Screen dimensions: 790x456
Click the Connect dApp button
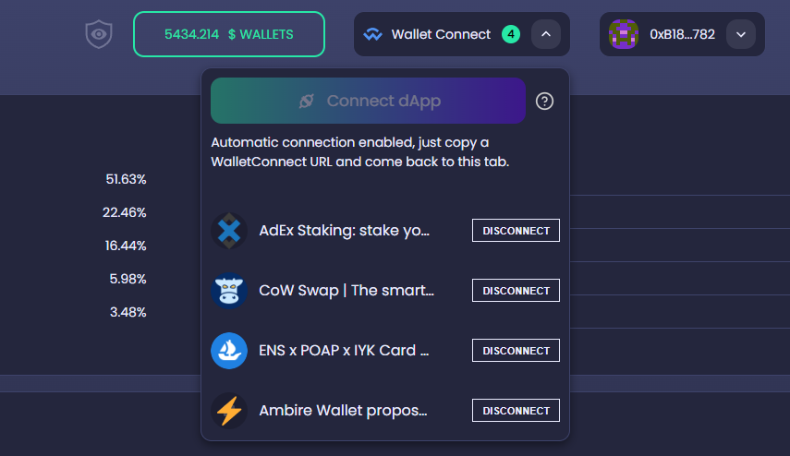369,101
